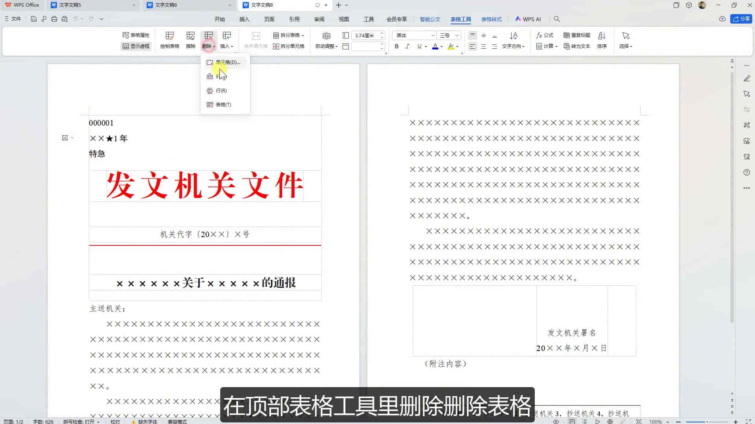755x424 pixels.
Task: Click the ribbon search magnifier icon
Action: (557, 19)
